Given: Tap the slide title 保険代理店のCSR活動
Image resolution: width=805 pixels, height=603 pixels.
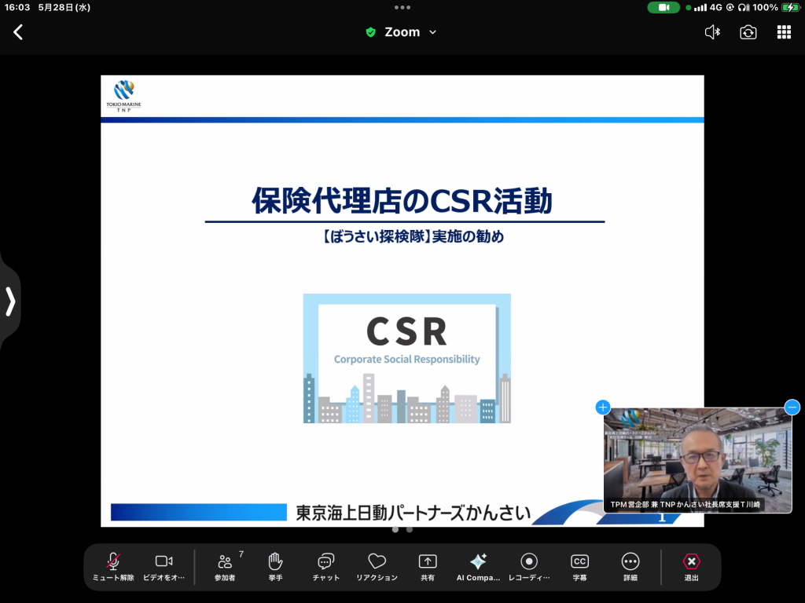Looking at the screenshot, I should point(402,200).
